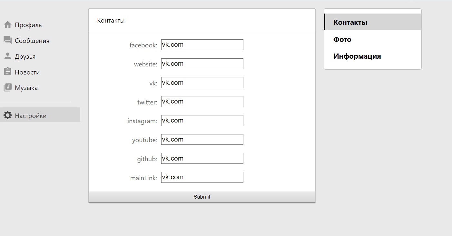Focus the mainLink input field
The width and height of the screenshot is (452, 236).
tap(202, 177)
